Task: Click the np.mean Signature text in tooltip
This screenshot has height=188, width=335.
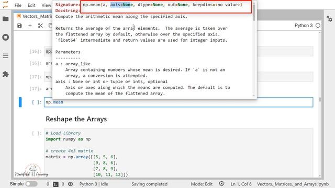Action: tap(163, 5)
